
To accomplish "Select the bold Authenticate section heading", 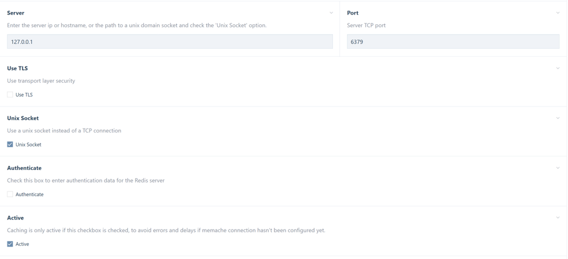I will (24, 168).
